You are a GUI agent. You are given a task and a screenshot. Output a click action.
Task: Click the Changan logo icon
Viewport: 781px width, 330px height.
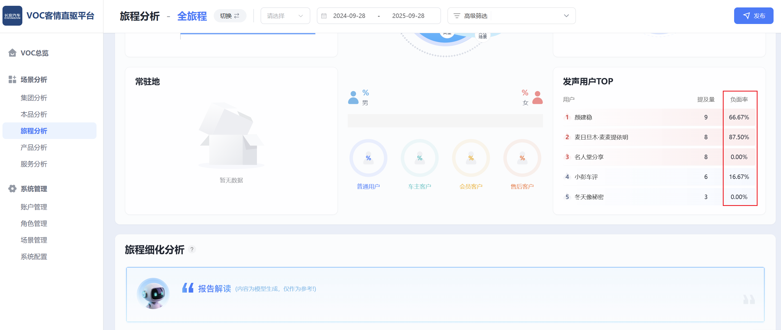tap(12, 16)
